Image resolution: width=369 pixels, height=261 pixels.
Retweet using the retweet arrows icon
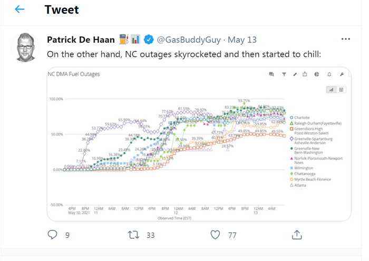point(133,235)
